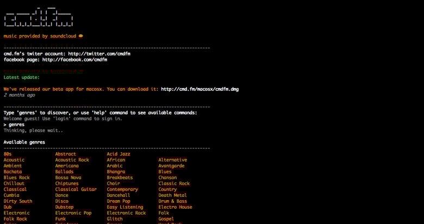Screen dimensions: 424x224
Task: Click the Death Metal genre
Action: pyautogui.click(x=173, y=195)
